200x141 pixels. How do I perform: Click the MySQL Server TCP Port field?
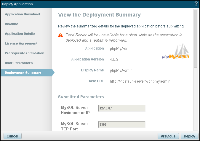121,124
